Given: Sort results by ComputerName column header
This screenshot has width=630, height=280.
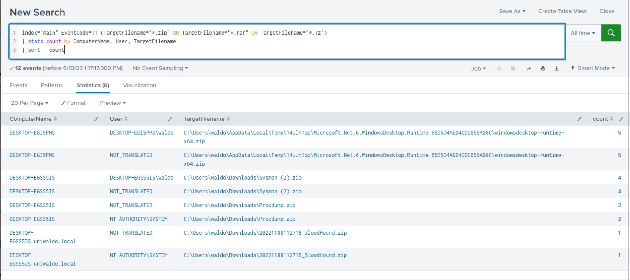Looking at the screenshot, I should tap(33, 119).
